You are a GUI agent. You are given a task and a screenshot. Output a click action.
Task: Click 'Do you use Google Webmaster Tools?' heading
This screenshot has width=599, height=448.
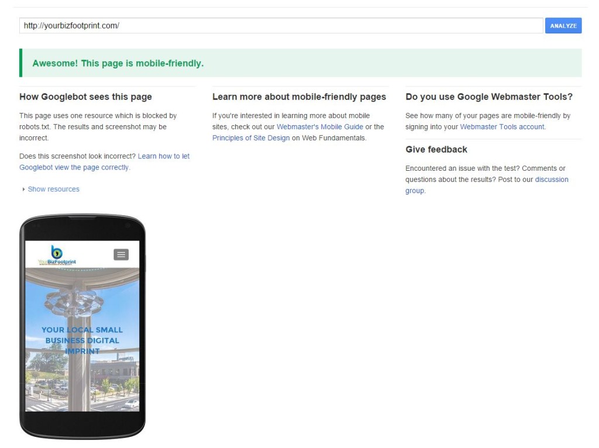489,97
